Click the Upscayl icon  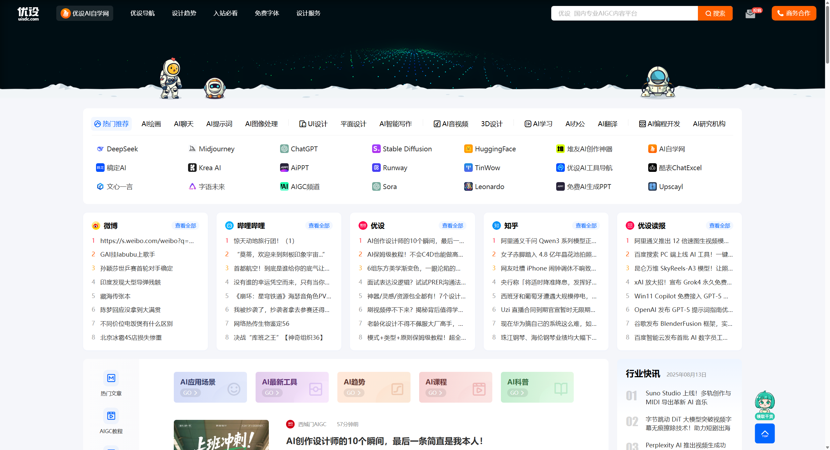(652, 187)
